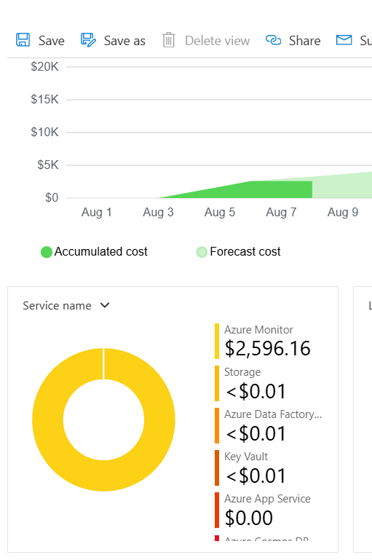Click the Service name grouping label
372x560 pixels.
tap(57, 306)
